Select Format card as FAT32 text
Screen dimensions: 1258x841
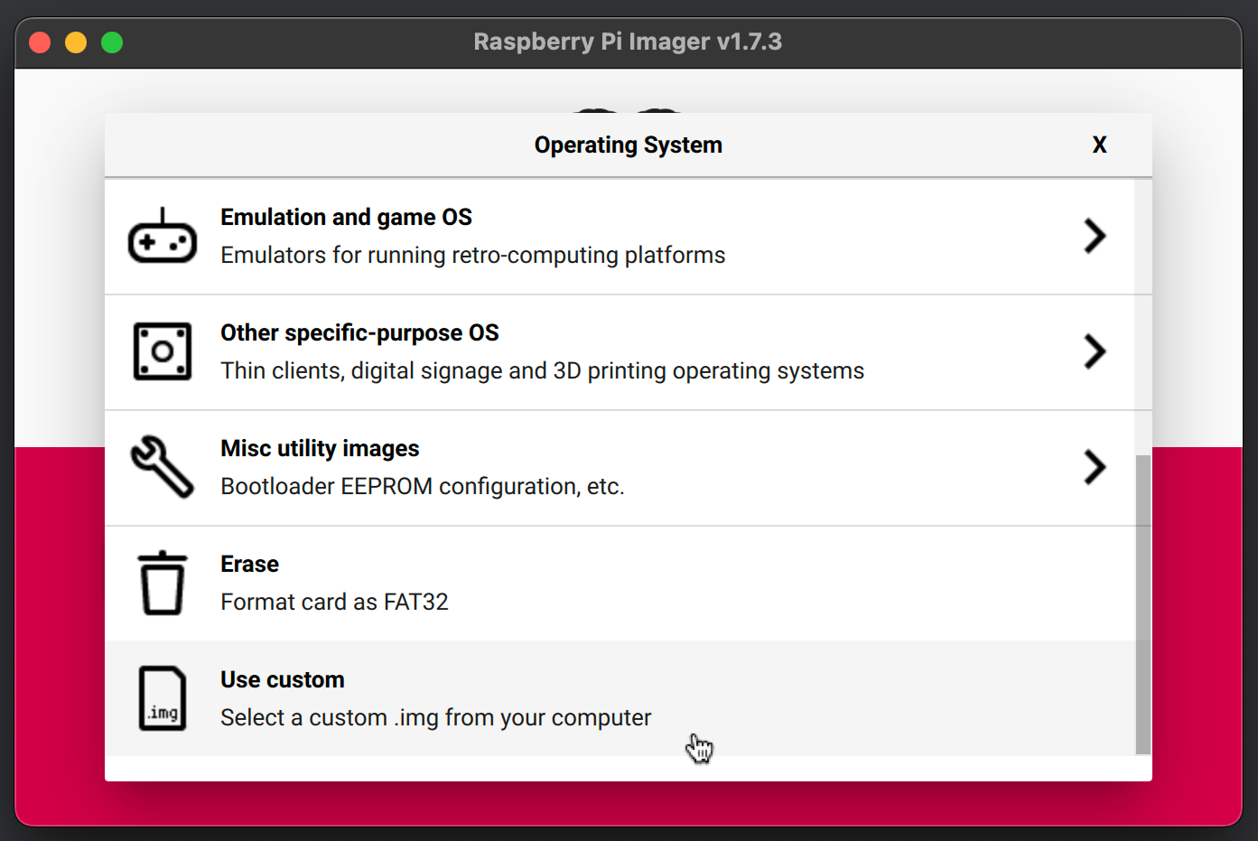334,602
